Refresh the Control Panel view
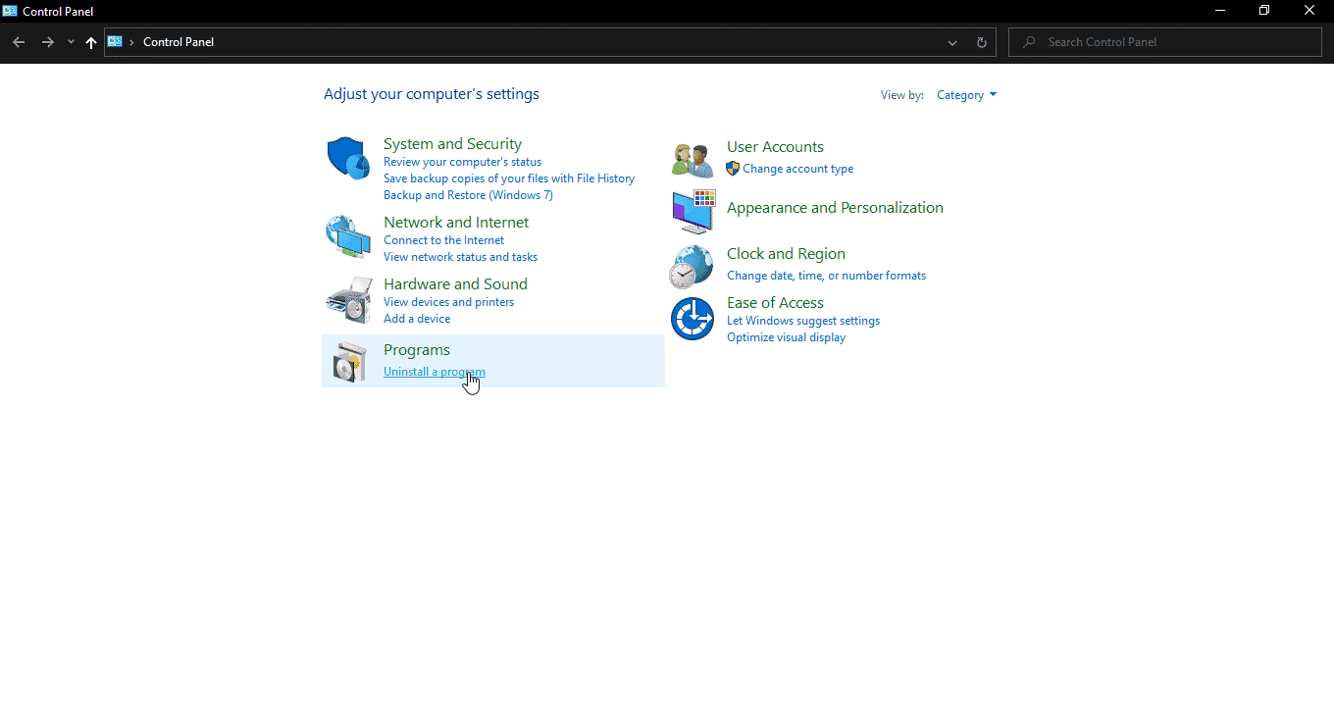The height and width of the screenshot is (714, 1334). 981,42
